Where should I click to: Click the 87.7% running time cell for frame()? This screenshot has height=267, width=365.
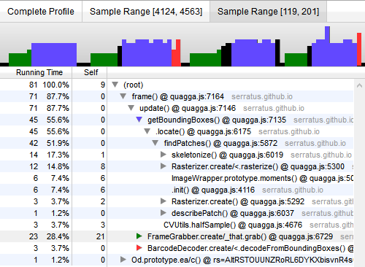click(58, 96)
